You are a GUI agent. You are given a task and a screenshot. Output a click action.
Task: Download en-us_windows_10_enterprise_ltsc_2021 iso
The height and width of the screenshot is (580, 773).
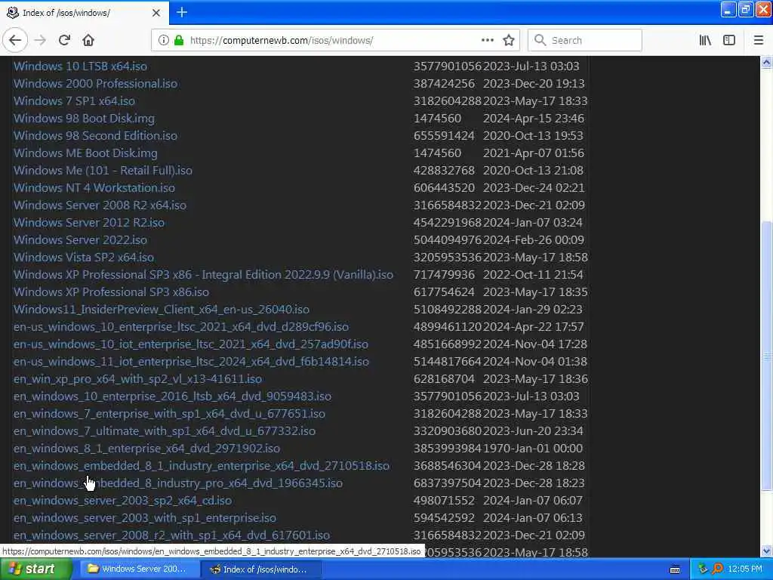[181, 326]
